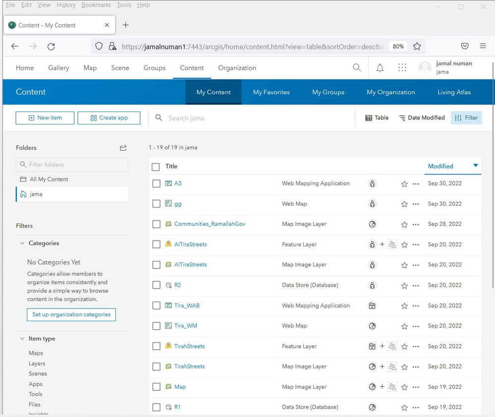495x417 pixels.
Task: Click the page vertical scrollbar
Action: pos(493,176)
